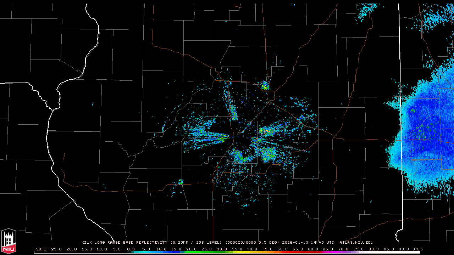The image size is (454, 255).
Task: Open the ATLAS.NIU.EDU link text
Action: [356, 243]
